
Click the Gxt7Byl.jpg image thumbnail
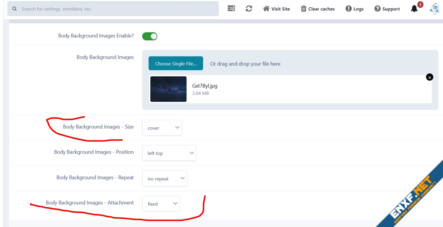[168, 89]
